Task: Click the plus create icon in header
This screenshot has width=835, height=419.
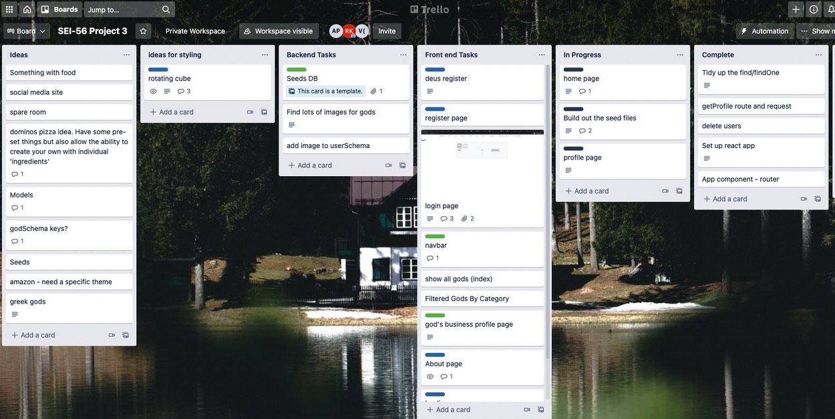Action: [x=796, y=9]
